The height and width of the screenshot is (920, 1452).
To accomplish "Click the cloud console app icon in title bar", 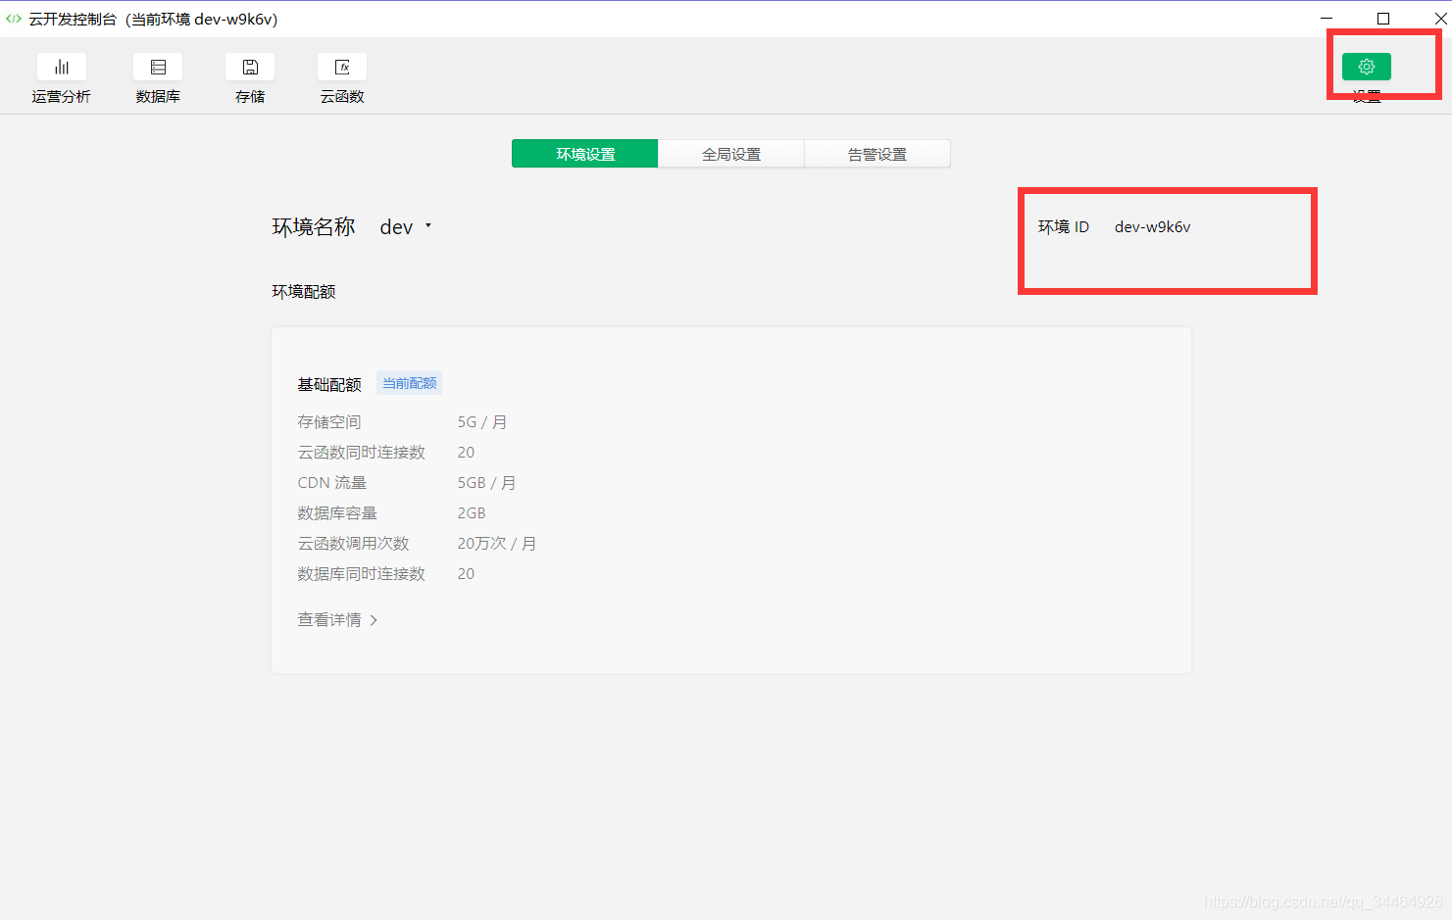I will tap(14, 19).
